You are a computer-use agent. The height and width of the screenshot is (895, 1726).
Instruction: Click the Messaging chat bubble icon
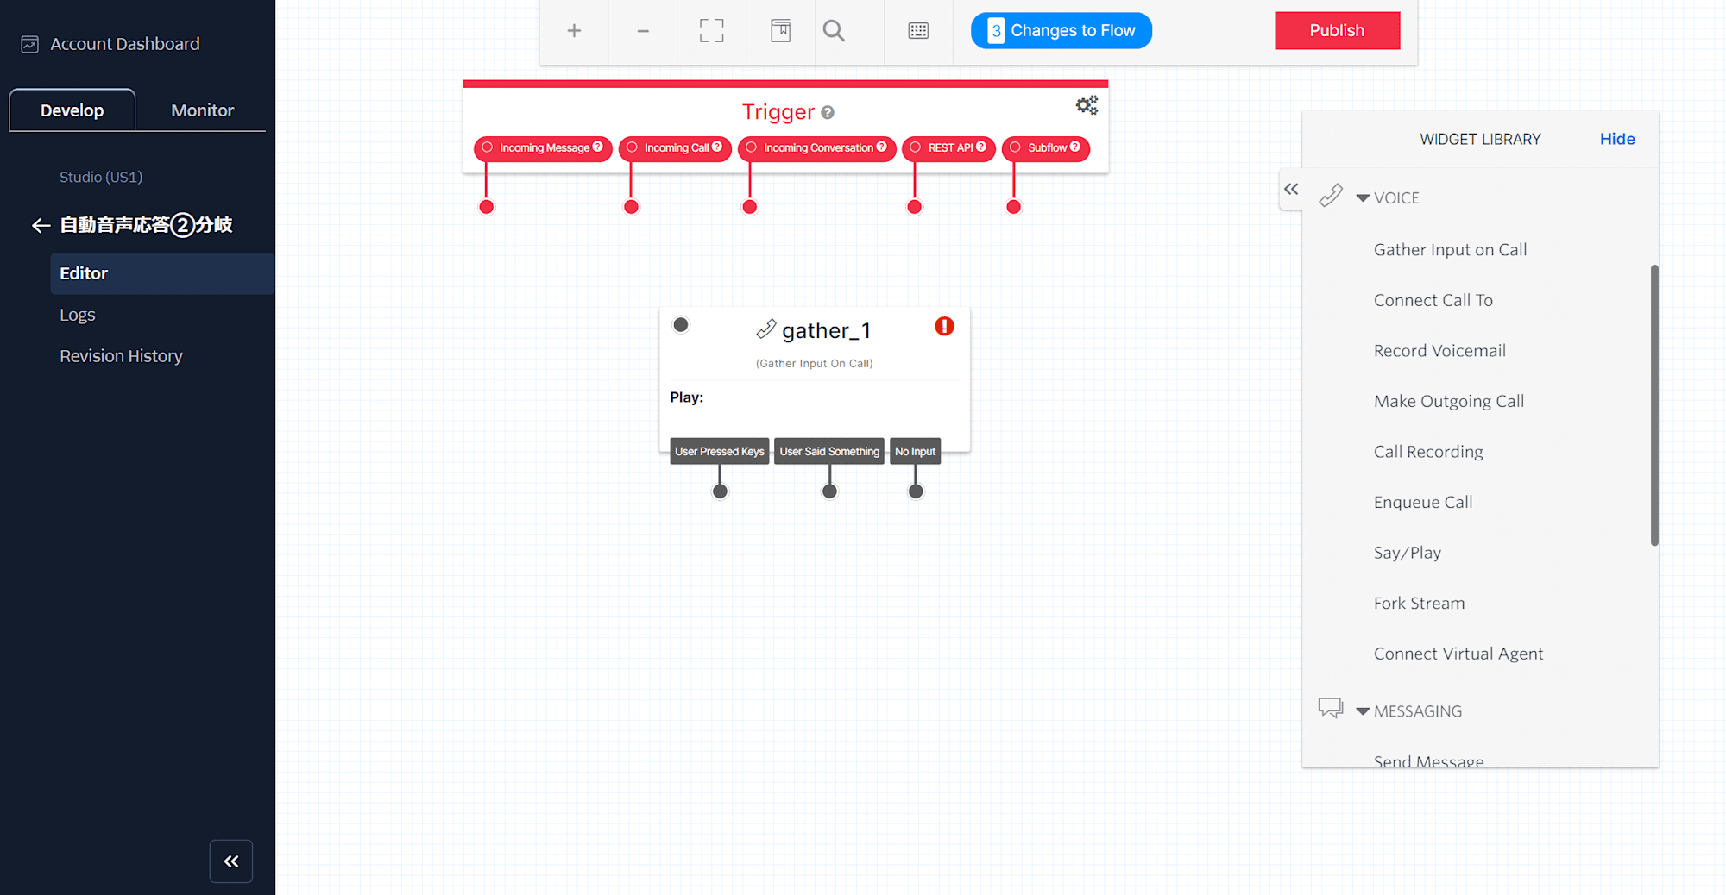click(x=1331, y=708)
